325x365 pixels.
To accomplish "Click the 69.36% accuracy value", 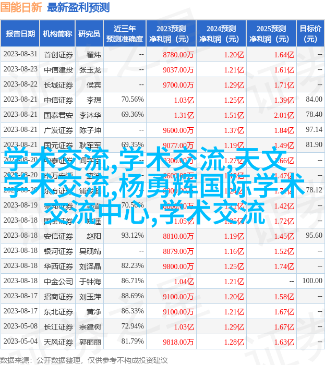I will click(x=133, y=115).
